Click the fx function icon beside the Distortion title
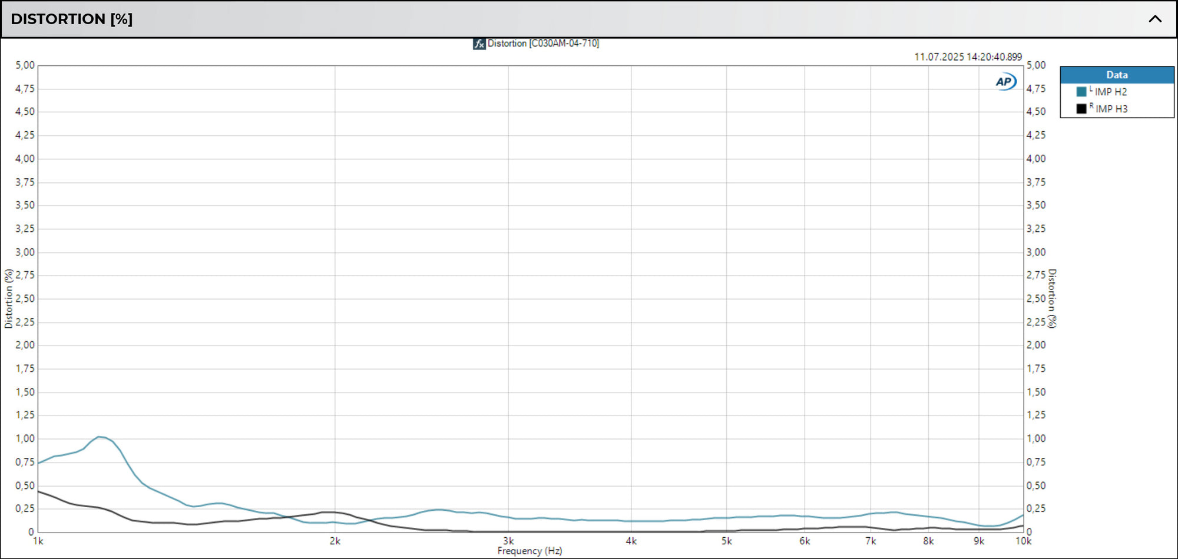 click(x=479, y=43)
